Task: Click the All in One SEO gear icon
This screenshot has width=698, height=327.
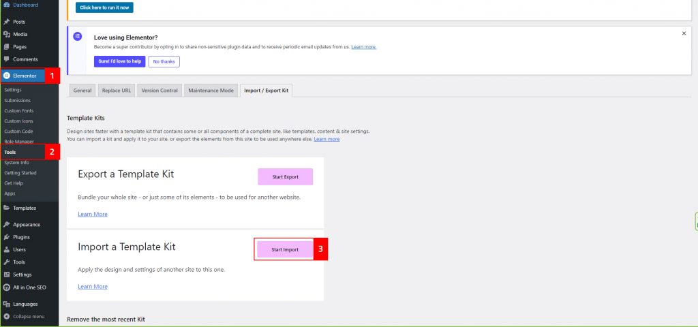Action: pyautogui.click(x=6, y=287)
